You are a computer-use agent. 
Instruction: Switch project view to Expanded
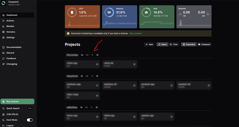tap(189, 44)
